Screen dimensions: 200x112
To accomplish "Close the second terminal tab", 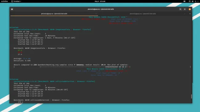I will pyautogui.click(x=185, y=14).
